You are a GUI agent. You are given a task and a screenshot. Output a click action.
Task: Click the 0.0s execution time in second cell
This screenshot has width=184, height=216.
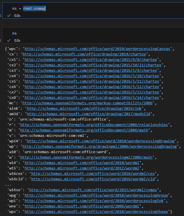[17, 41]
